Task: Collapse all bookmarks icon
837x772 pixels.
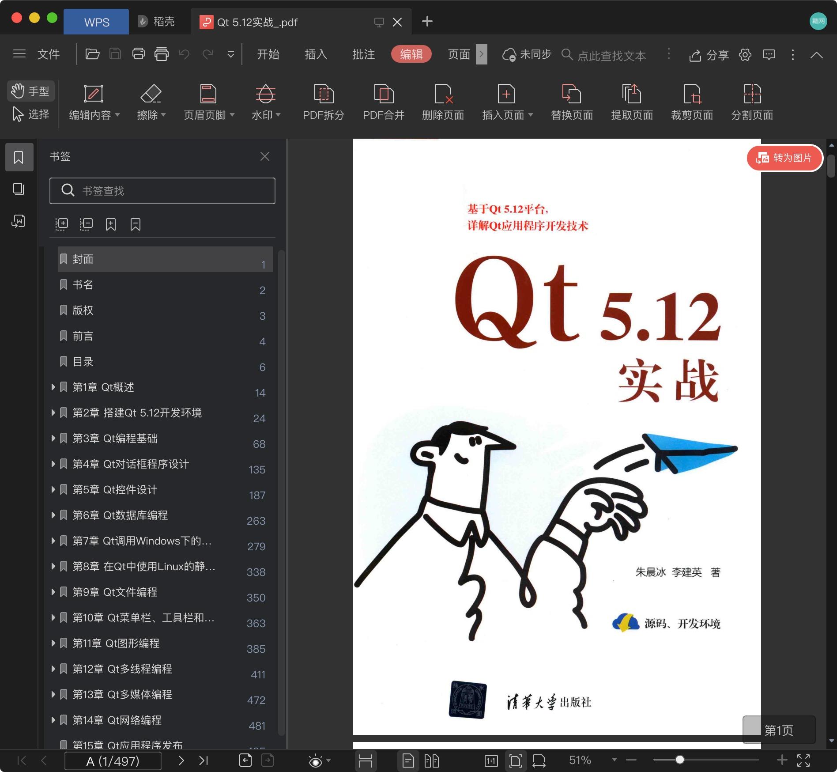Action: click(86, 224)
